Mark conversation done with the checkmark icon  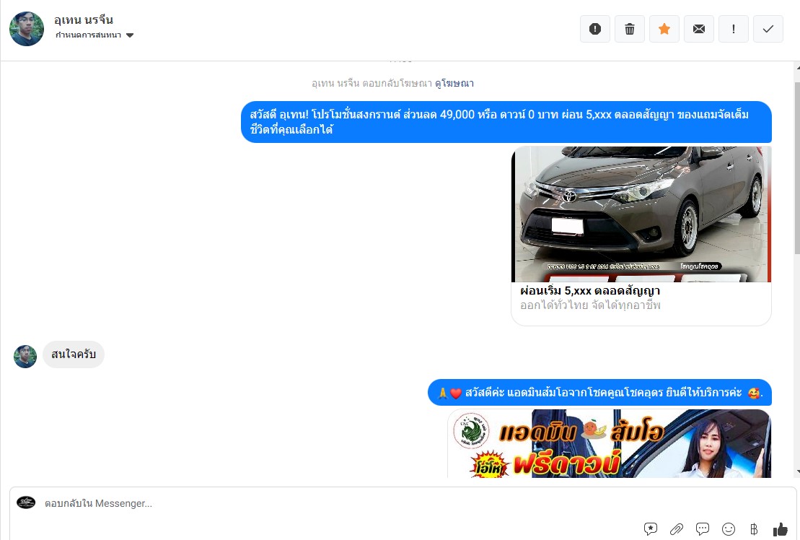pos(768,29)
